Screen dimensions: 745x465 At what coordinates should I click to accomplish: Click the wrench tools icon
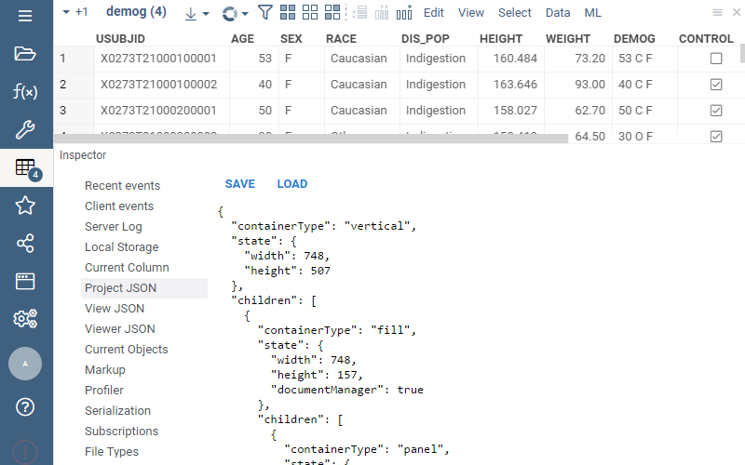(x=25, y=129)
